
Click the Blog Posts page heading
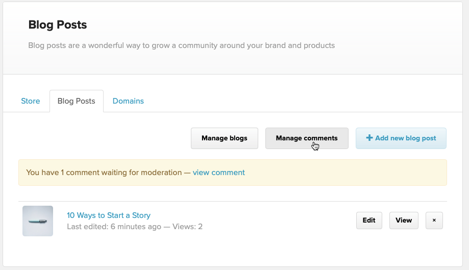58,24
